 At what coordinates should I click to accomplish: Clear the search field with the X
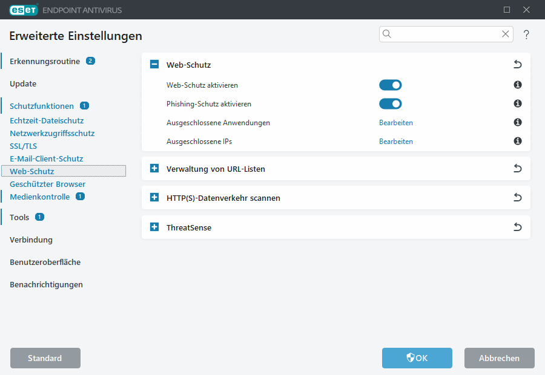pyautogui.click(x=506, y=34)
